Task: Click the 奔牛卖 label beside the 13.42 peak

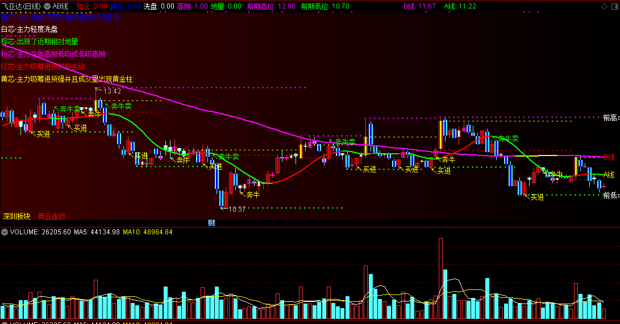Action: tap(121, 106)
